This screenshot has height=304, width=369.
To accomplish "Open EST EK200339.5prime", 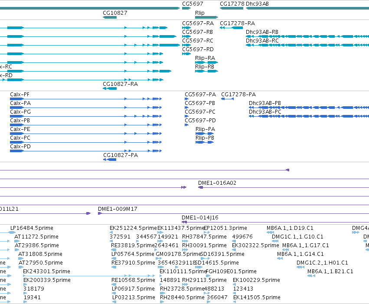I will 47,280.
